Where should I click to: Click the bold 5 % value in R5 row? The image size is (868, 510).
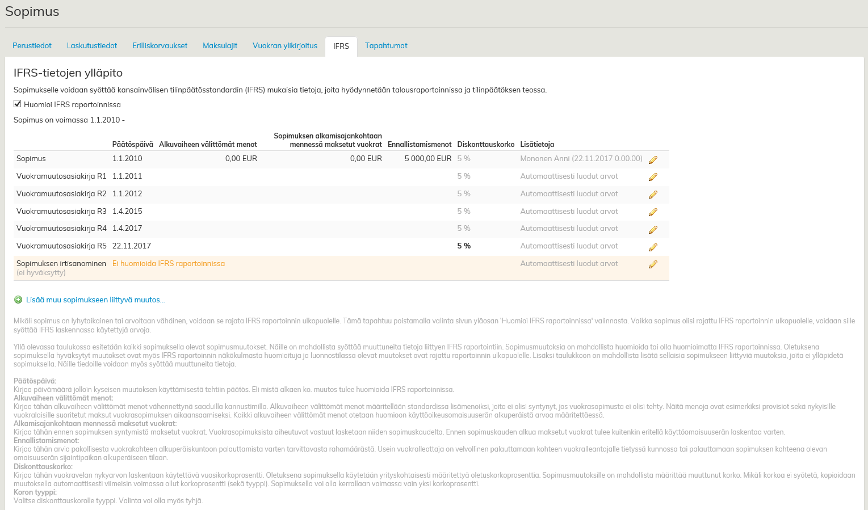[464, 246]
